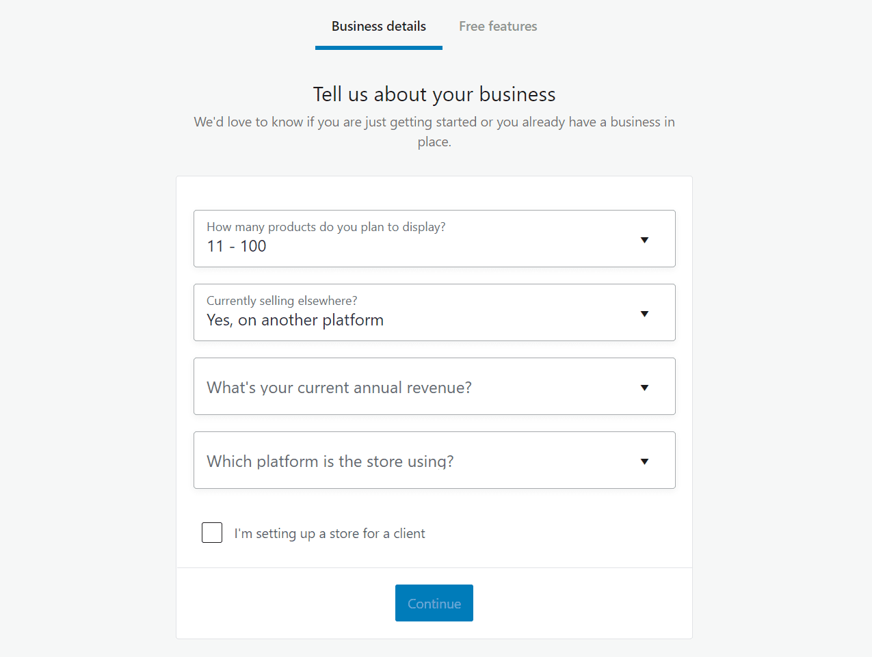Screen dimensions: 872x657
Task: Open the 'Currently selling elsewhere?' dropdown
Action: 434,312
